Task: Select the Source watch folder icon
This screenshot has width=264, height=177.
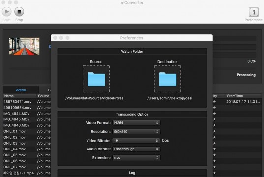Action: click(x=96, y=79)
